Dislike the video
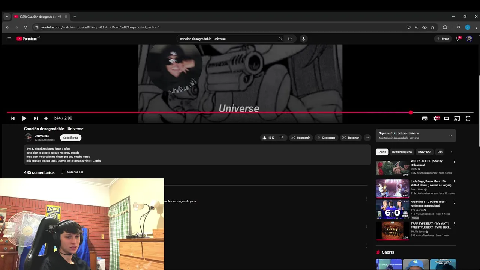The height and width of the screenshot is (270, 480). point(282,138)
